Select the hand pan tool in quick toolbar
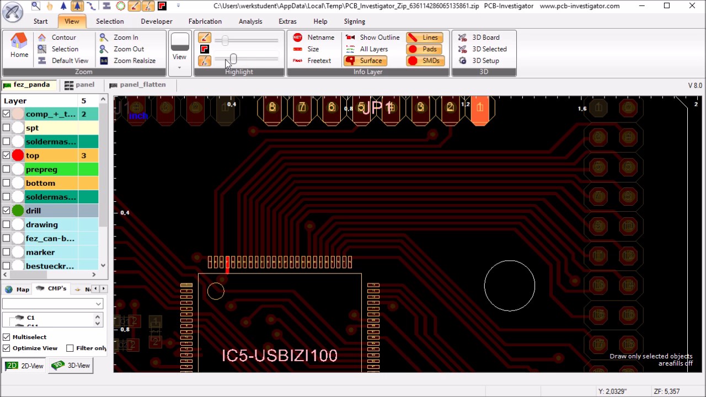This screenshot has height=397, width=706. point(50,6)
